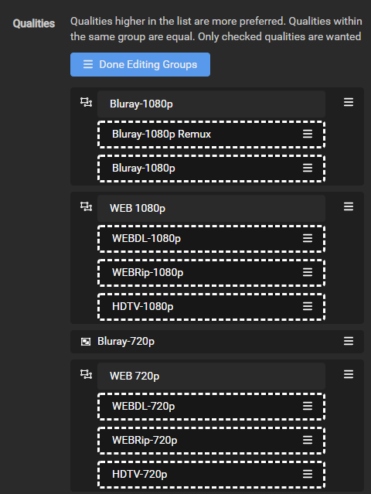Click drag handle on WEBRip-720p row
371x494 pixels.
308,440
